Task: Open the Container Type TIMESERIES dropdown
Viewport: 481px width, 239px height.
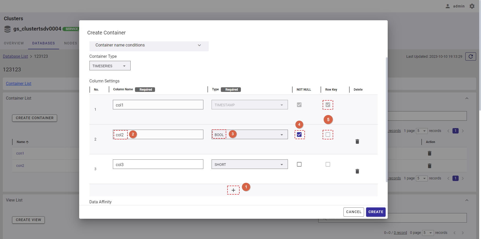Action: pyautogui.click(x=110, y=66)
